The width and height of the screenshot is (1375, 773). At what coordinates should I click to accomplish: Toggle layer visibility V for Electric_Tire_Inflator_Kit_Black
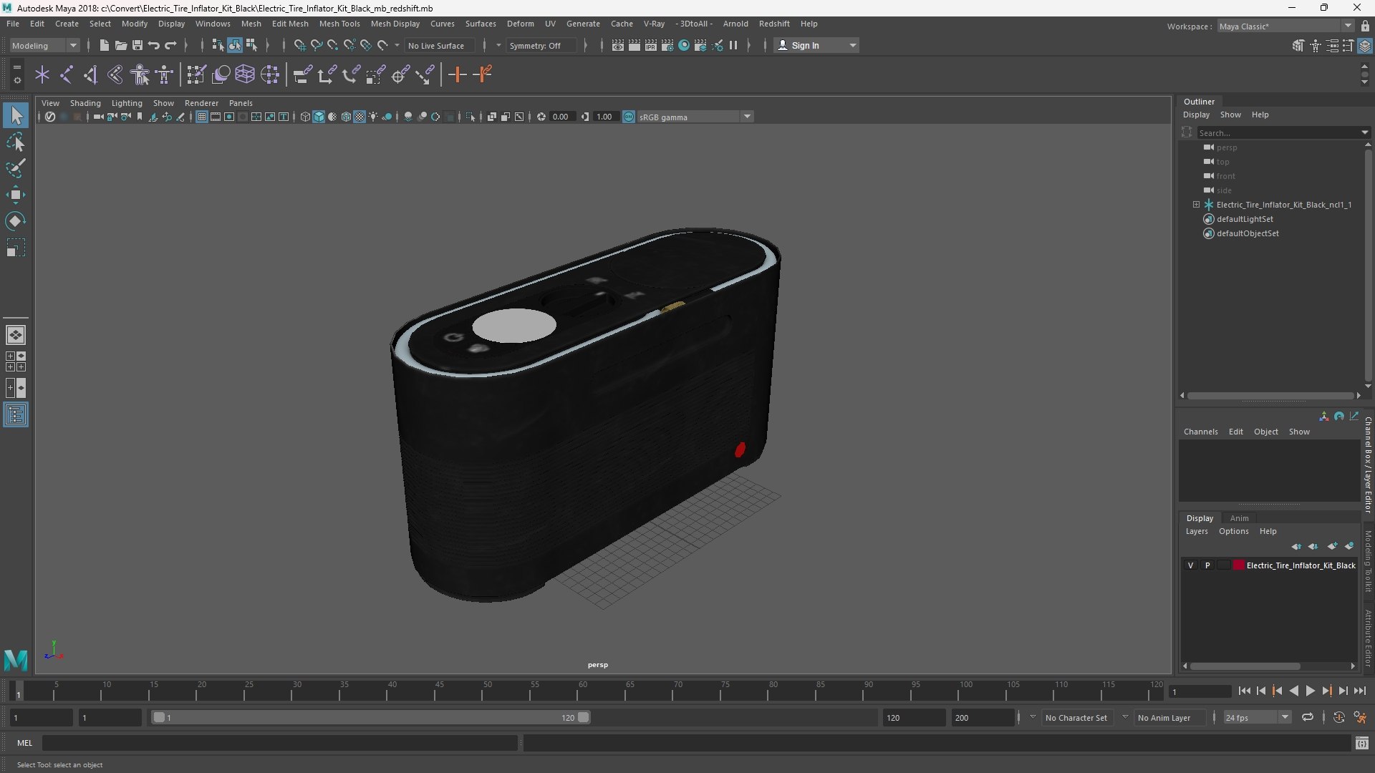point(1190,565)
